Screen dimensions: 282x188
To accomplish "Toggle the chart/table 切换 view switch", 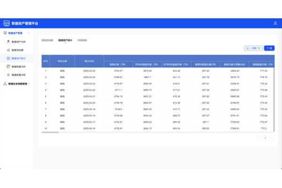I will click(254, 48).
